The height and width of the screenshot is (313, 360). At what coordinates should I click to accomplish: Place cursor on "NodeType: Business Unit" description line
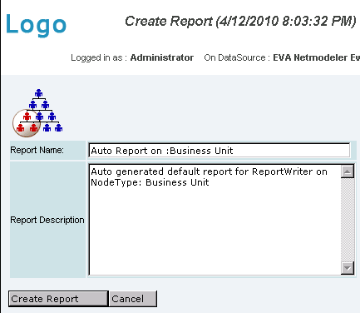pos(150,182)
